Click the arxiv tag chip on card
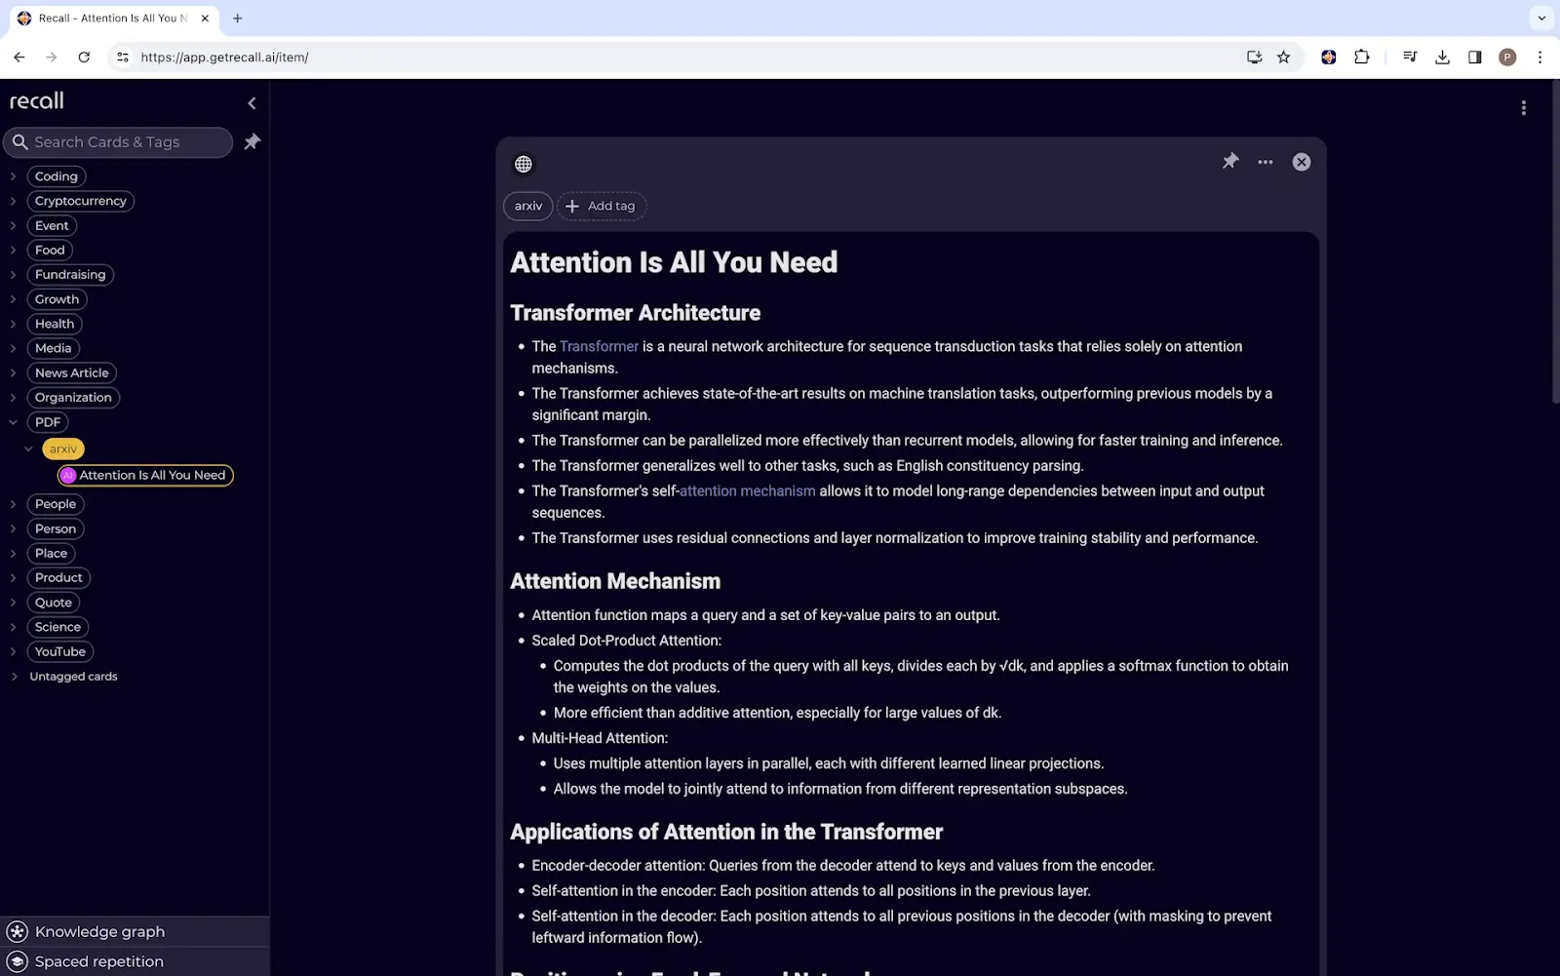1560x976 pixels. click(528, 206)
